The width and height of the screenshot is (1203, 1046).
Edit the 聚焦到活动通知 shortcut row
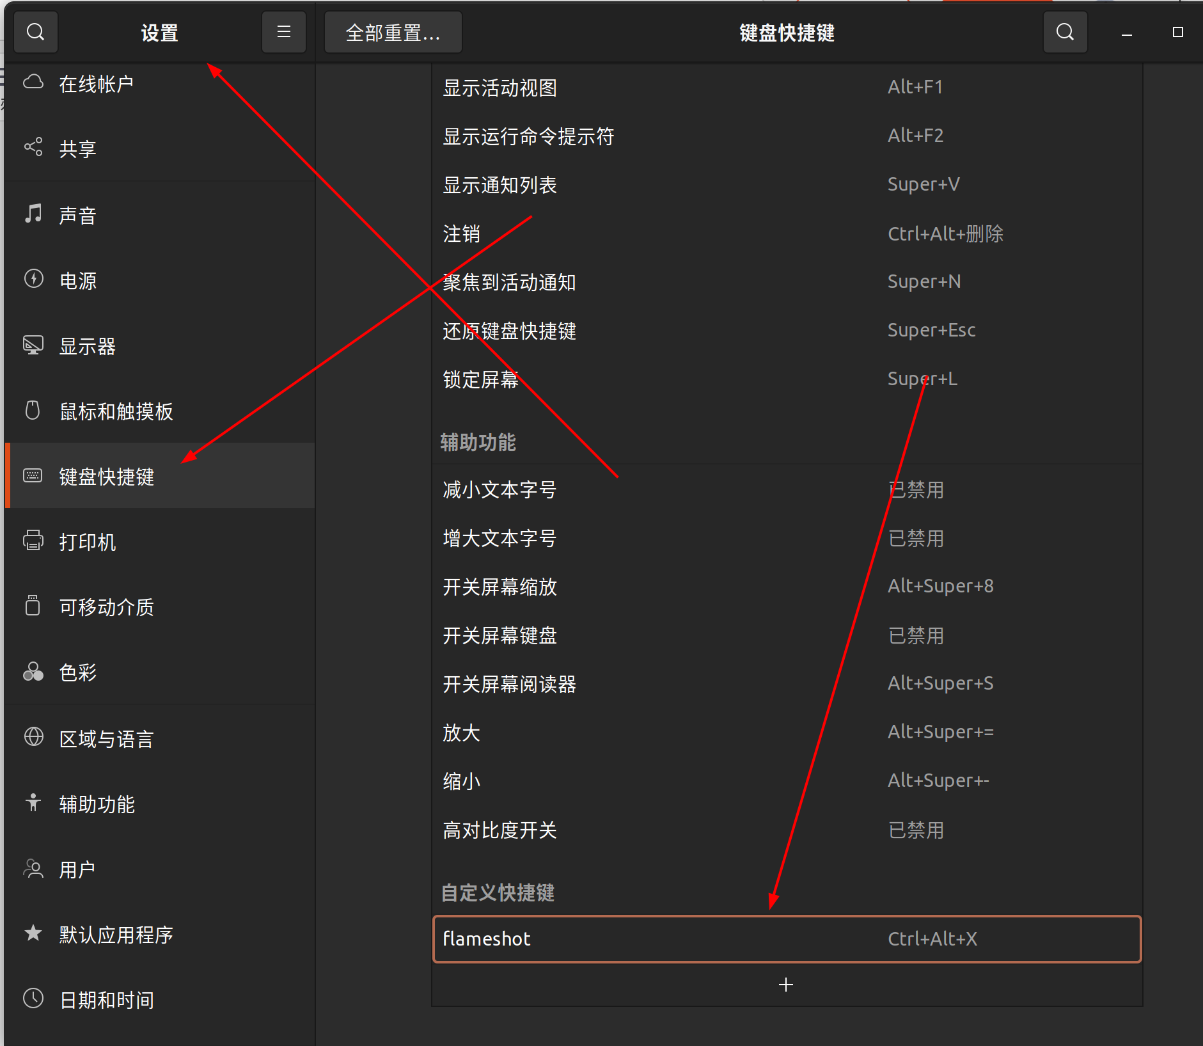[787, 281]
